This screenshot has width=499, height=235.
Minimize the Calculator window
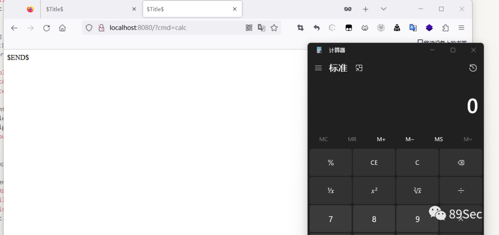[432, 50]
